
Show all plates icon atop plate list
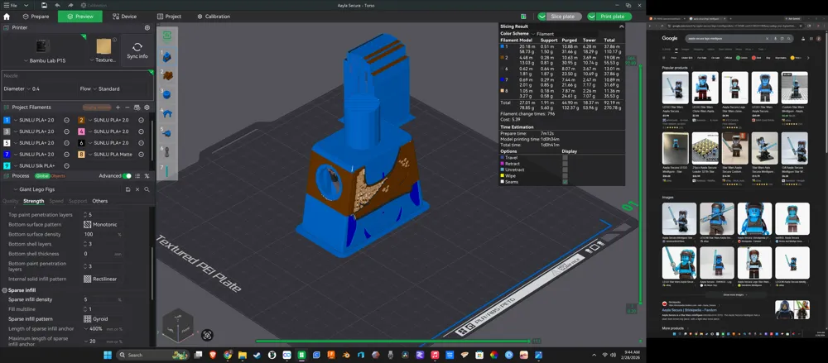coord(167,36)
